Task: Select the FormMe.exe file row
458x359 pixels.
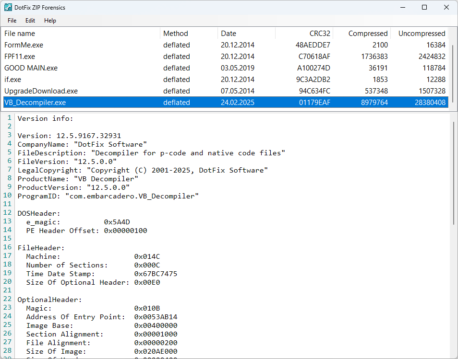Action: [226, 45]
